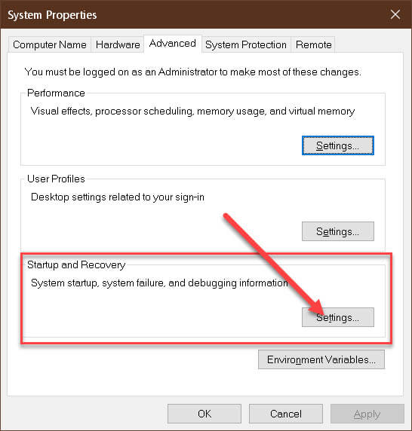Viewport: 412px width, 431px height.
Task: Click the Administrator logon notice text
Action: [x=192, y=72]
